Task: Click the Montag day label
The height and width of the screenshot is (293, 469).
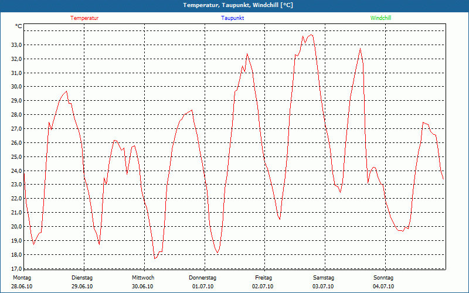Action: point(22,278)
